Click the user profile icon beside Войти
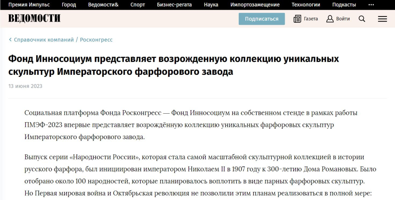This screenshot has width=395, height=200. coord(330,19)
